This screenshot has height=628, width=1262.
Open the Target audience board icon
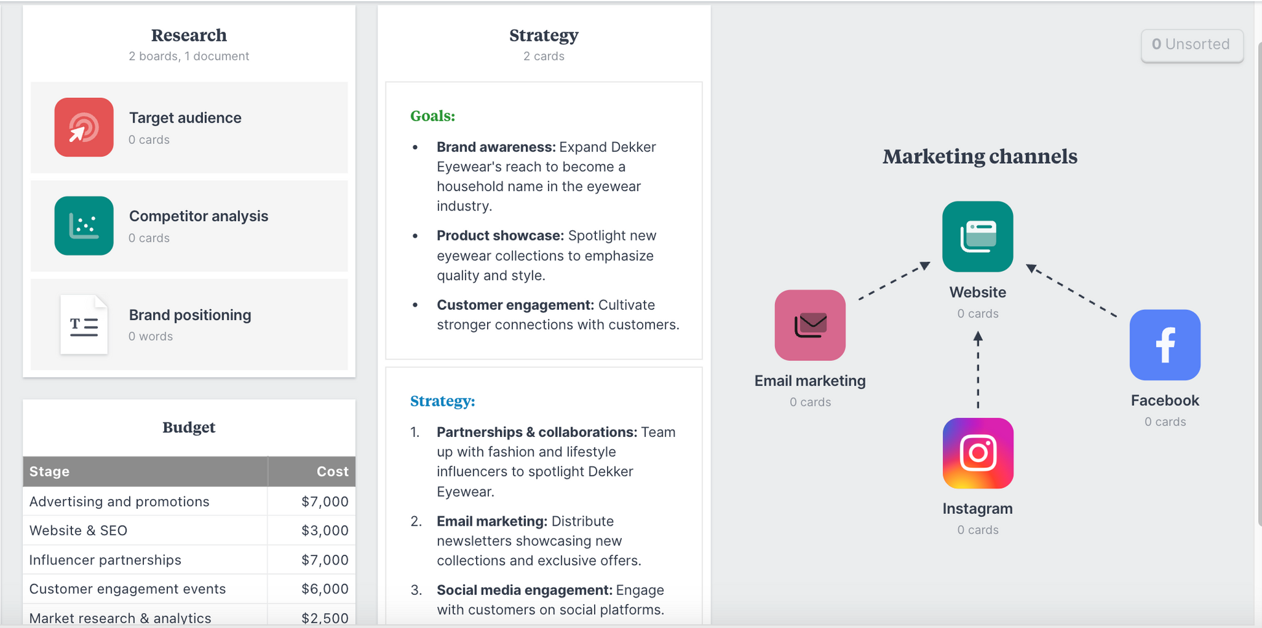(84, 127)
